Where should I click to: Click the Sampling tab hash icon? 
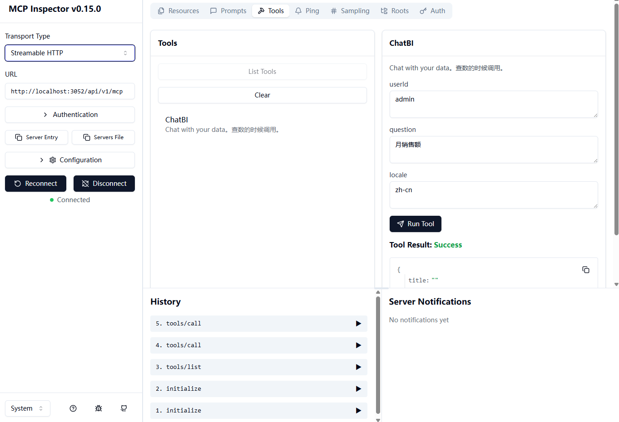point(334,11)
